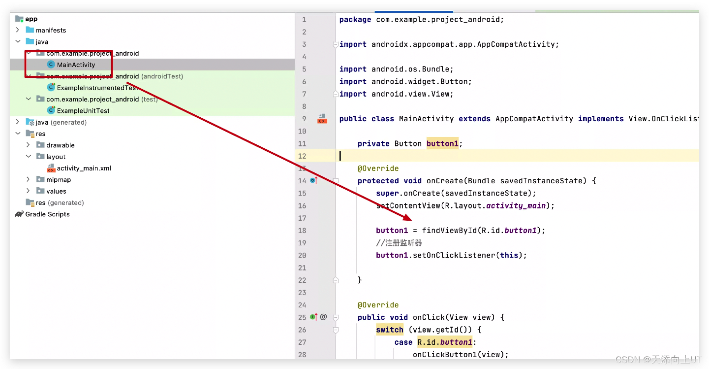The width and height of the screenshot is (709, 369).
Task: Collapse the java folder chevron
Action: pos(18,42)
